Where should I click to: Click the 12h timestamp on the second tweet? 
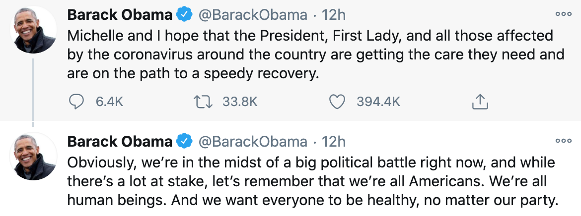click(333, 142)
